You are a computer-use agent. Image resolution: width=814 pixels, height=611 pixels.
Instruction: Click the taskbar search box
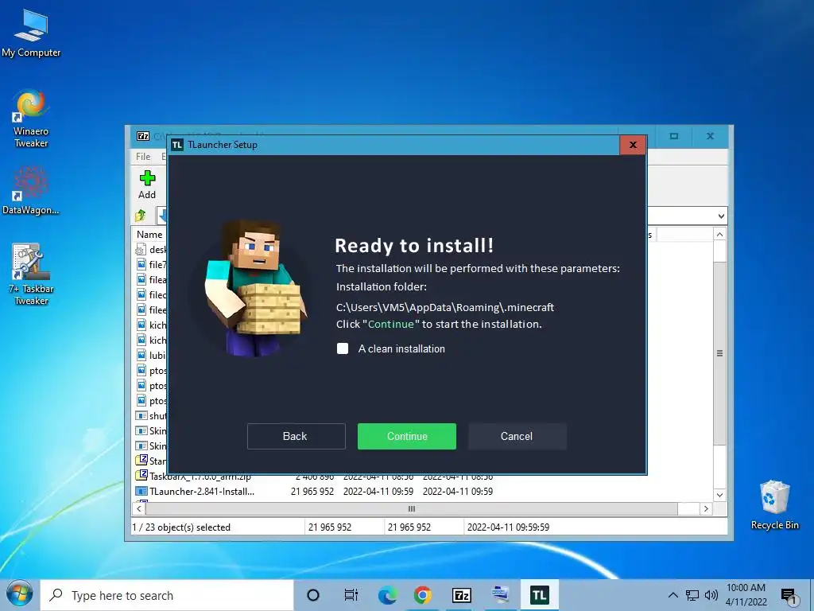tap(167, 595)
